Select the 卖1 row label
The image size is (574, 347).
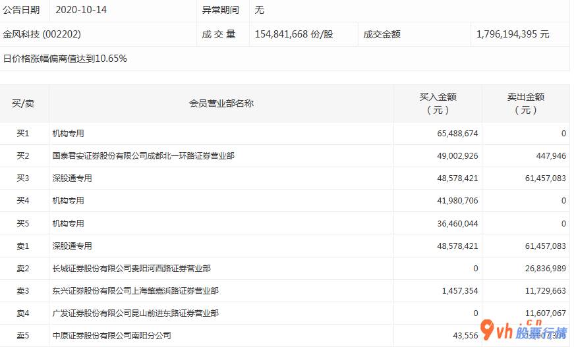(x=23, y=246)
